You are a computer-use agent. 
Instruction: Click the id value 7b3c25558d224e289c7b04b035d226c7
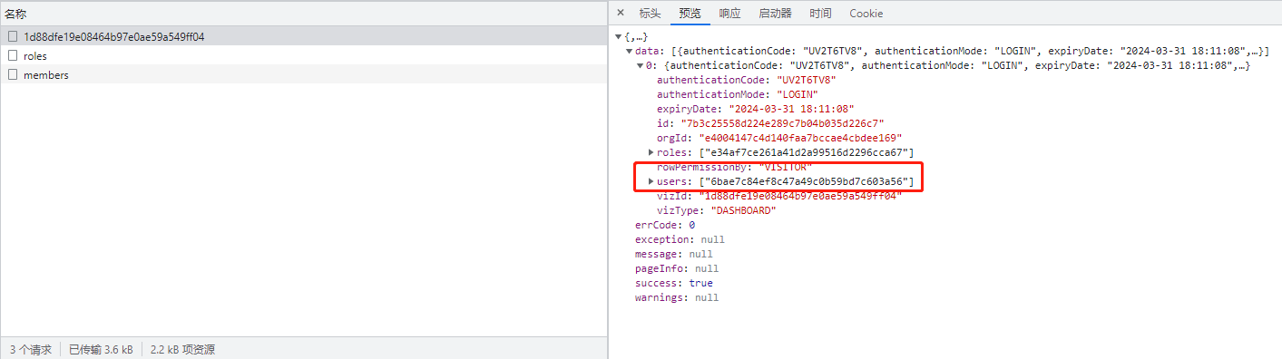pos(782,123)
